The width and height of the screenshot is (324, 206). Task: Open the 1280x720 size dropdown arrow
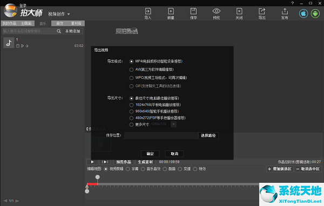click(174, 124)
